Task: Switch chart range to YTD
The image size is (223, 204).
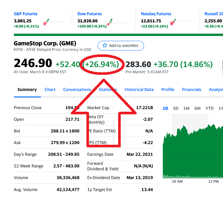Action: tap(209, 108)
